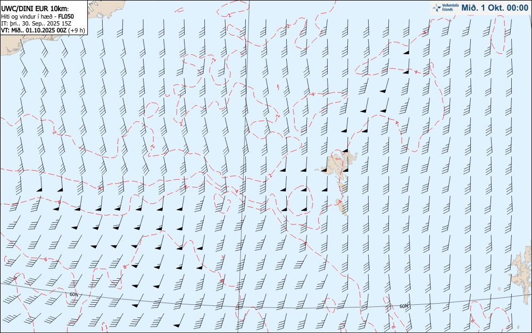Click the left '60N' latitude label
The height and width of the screenshot is (333, 532).
click(73, 295)
